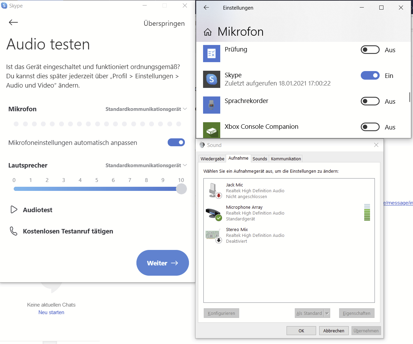Click the Skype logo in title bar

[4, 5]
